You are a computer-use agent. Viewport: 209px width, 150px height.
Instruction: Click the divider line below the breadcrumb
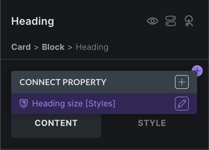point(104,60)
